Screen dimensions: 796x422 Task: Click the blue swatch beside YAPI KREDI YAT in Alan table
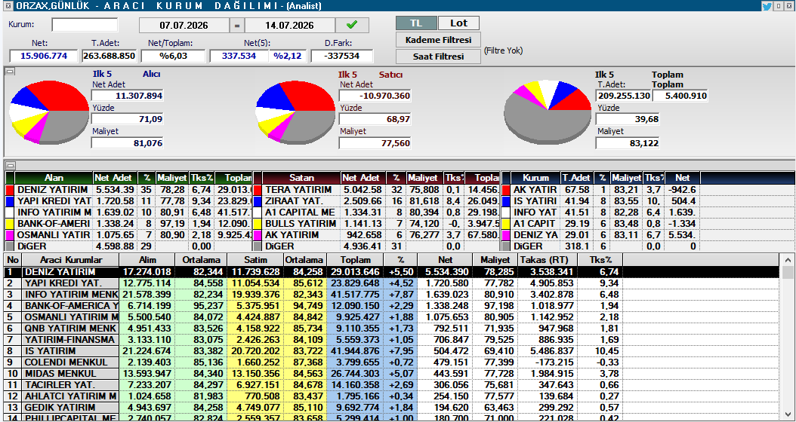pos(10,201)
